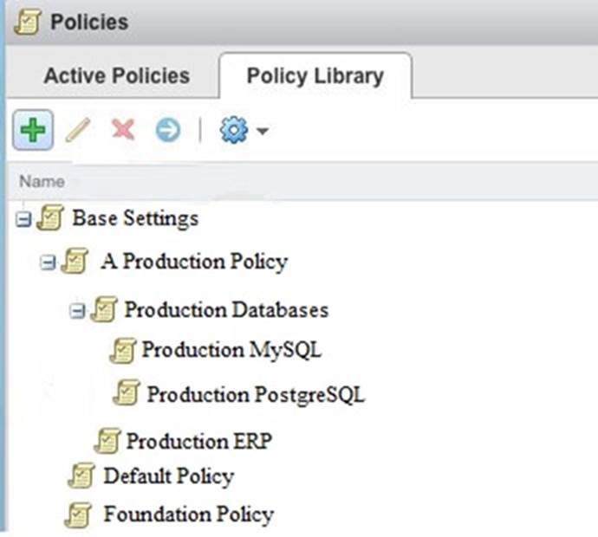
Task: Click the Name column header
Action: [42, 182]
